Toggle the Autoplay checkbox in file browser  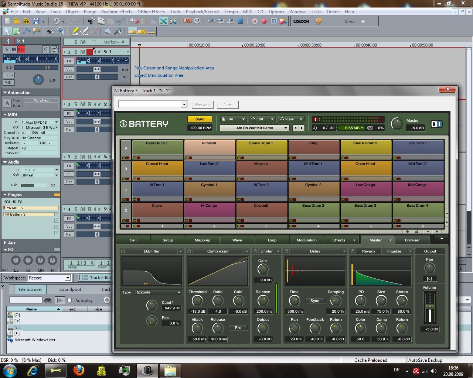pos(69,300)
